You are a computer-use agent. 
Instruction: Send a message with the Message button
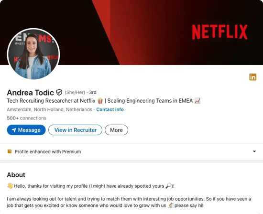[26, 130]
